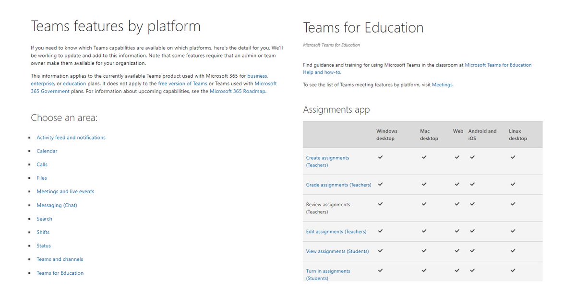Open Meetings and live events link
The height and width of the screenshot is (293, 576).
(65, 191)
